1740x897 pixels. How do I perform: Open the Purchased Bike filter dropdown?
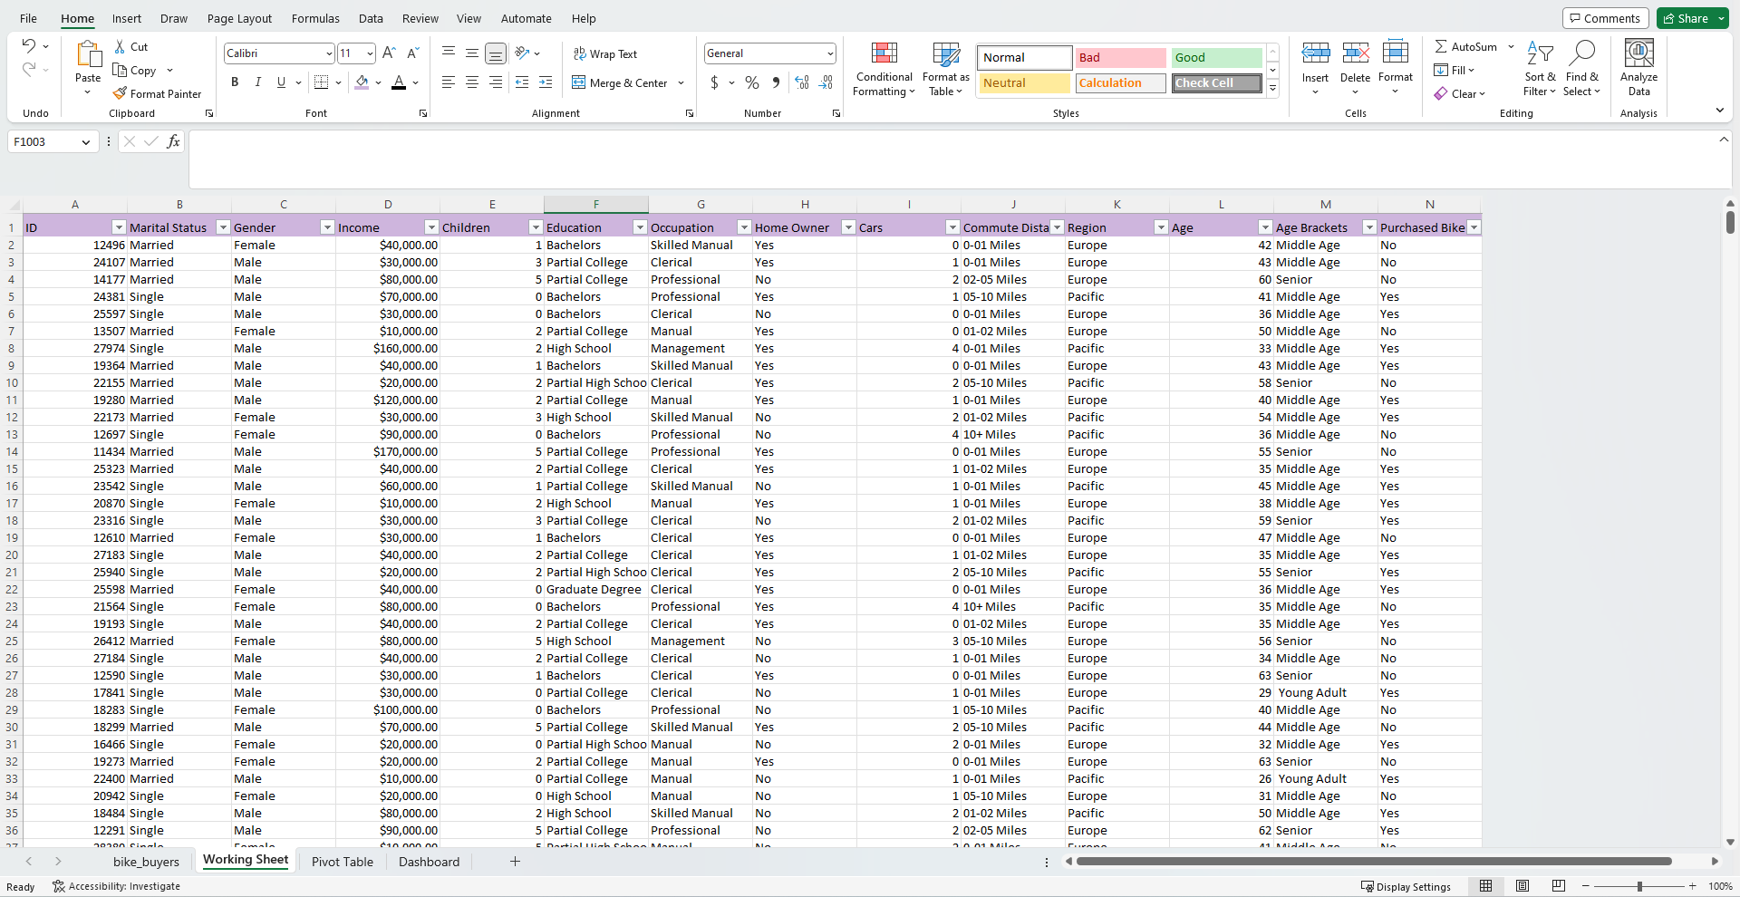pos(1474,227)
